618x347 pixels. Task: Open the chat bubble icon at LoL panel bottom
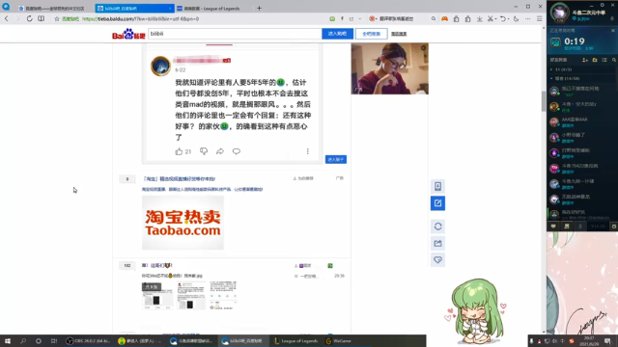pyautogui.click(x=553, y=227)
